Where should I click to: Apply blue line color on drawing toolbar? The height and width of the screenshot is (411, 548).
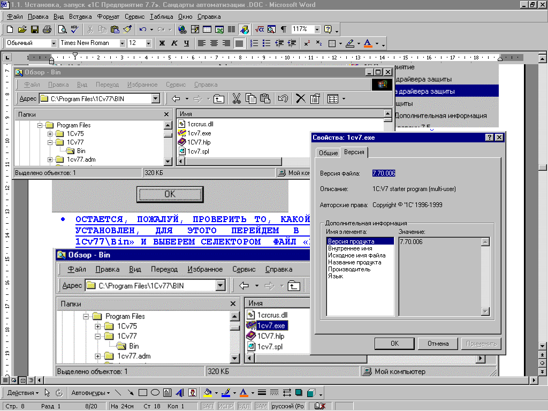coord(226,393)
